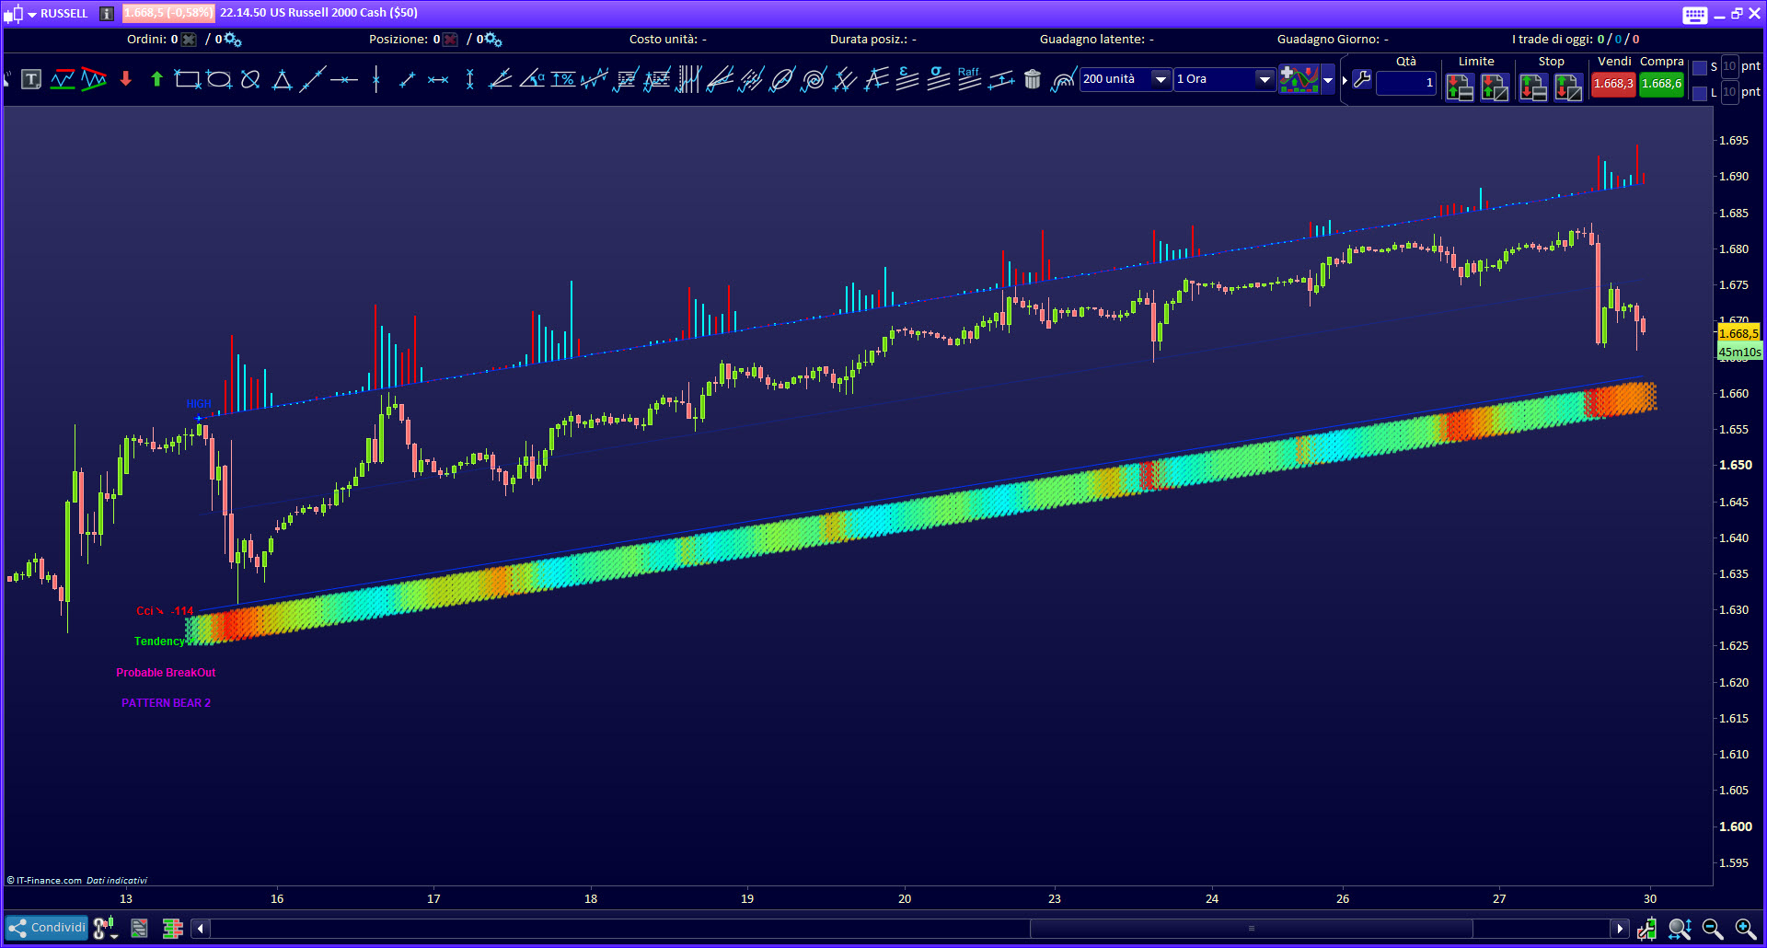1767x948 pixels.
Task: Click the horizontal chart scrollbar thumb
Action: (1251, 929)
